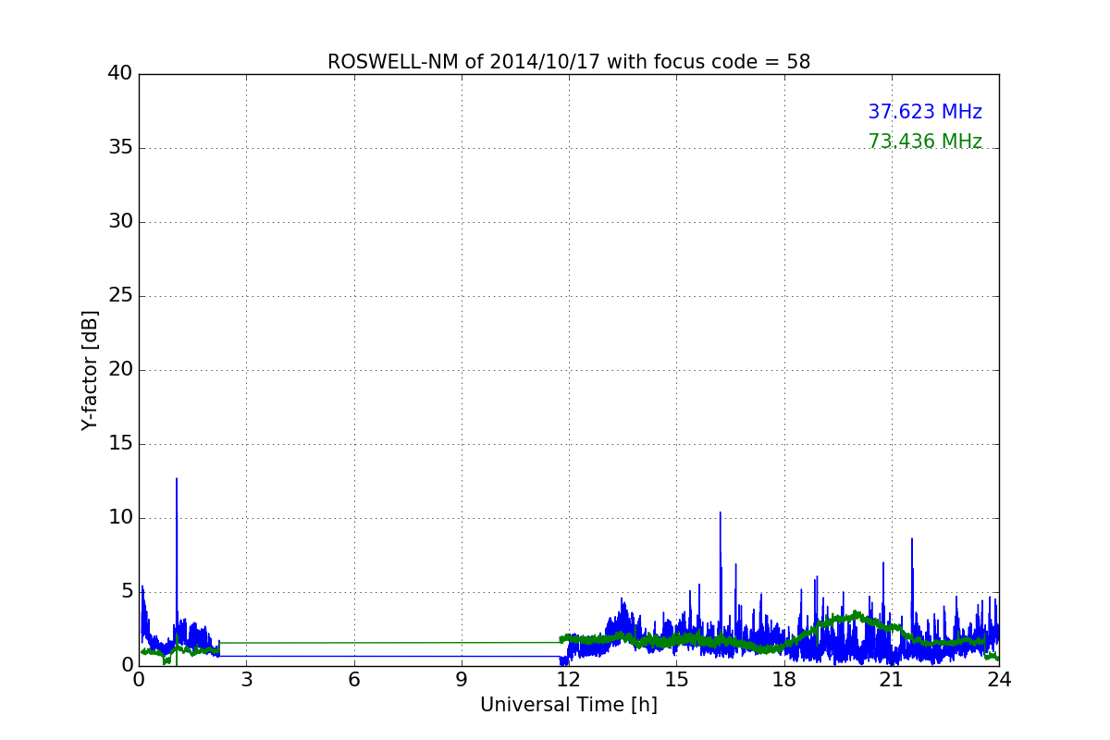Click the green curve hump near hour 20

pos(856,614)
